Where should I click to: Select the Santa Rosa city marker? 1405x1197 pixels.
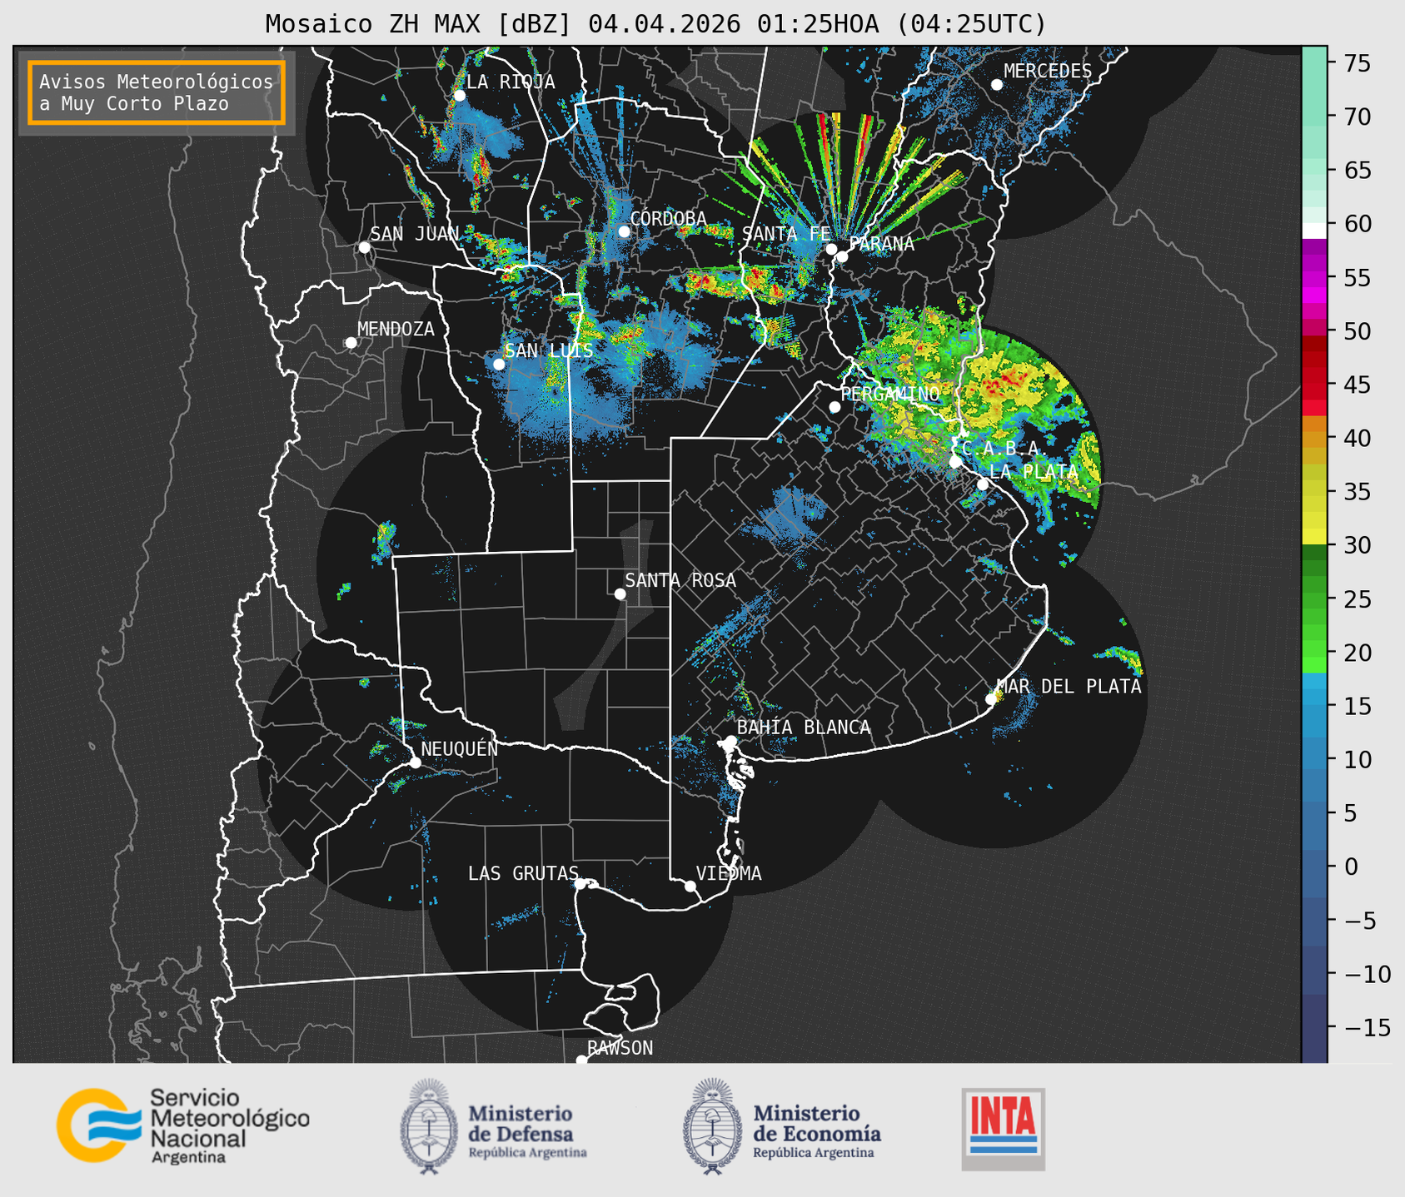tap(620, 594)
